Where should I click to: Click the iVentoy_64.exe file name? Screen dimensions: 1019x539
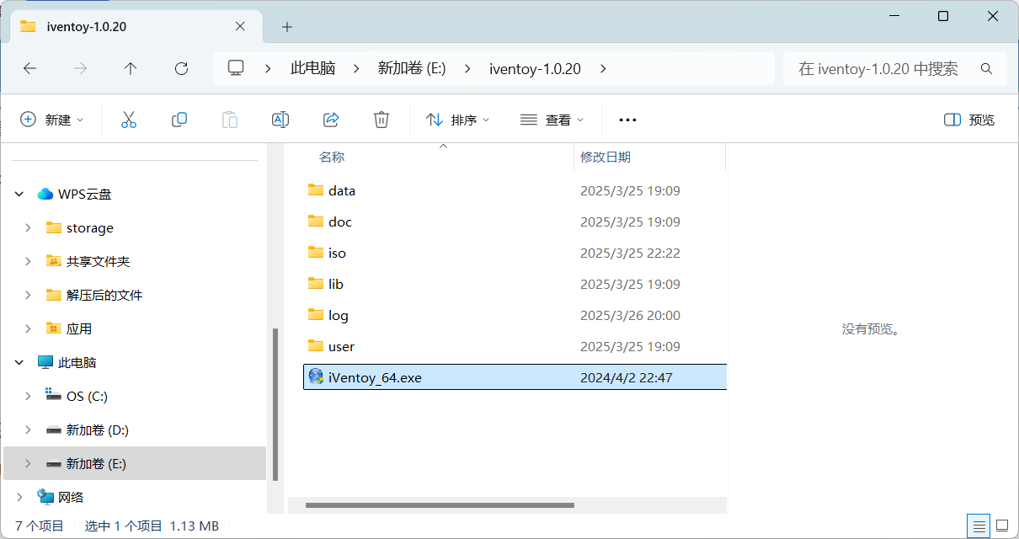tap(375, 377)
